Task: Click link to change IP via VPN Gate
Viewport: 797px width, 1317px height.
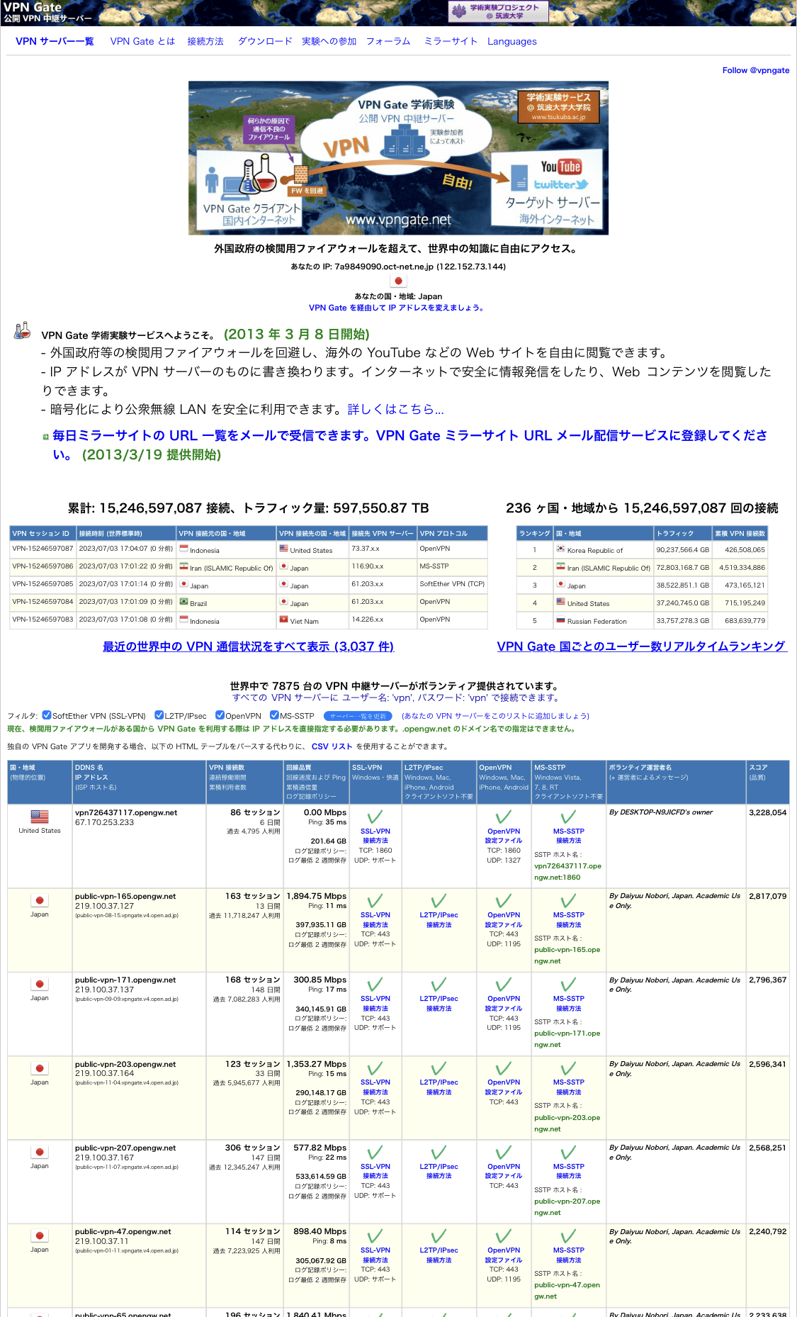Action: click(397, 308)
